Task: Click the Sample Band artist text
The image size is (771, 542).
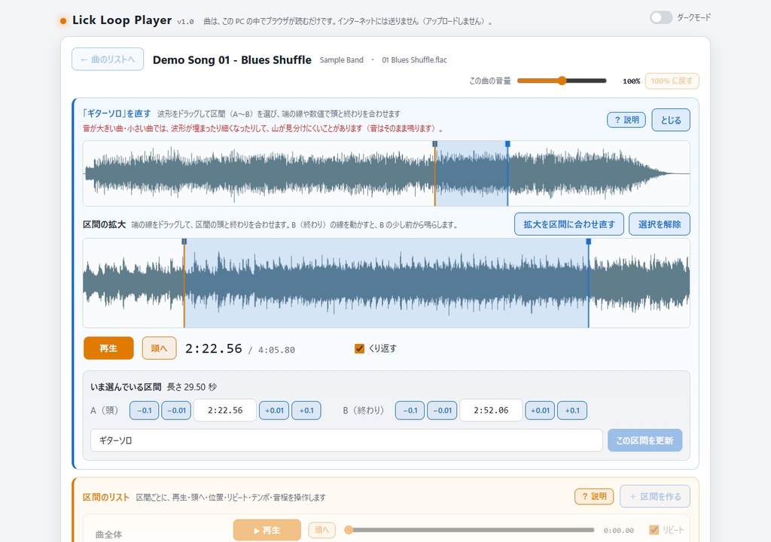Action: pyautogui.click(x=341, y=60)
